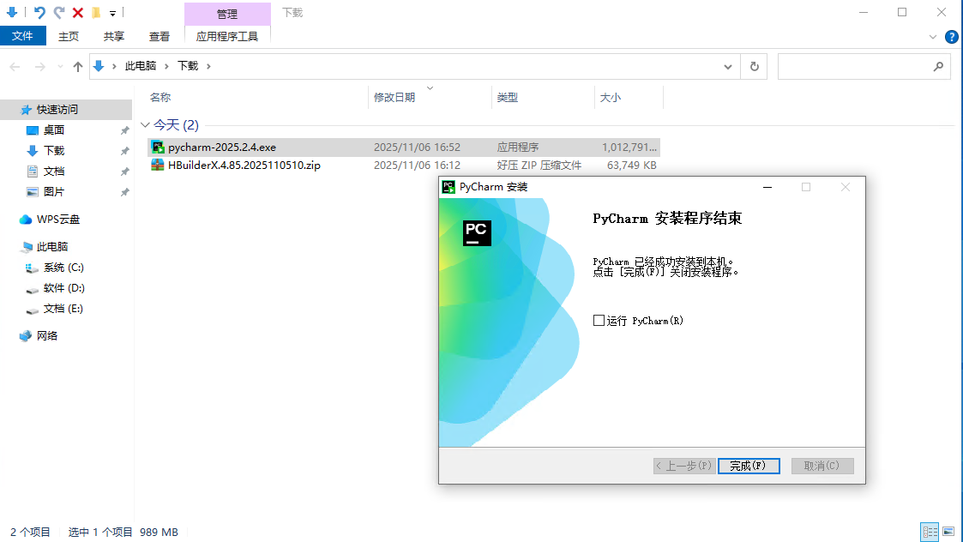Open WPS云盘 in the navigation pane
963x542 pixels.
coord(57,220)
